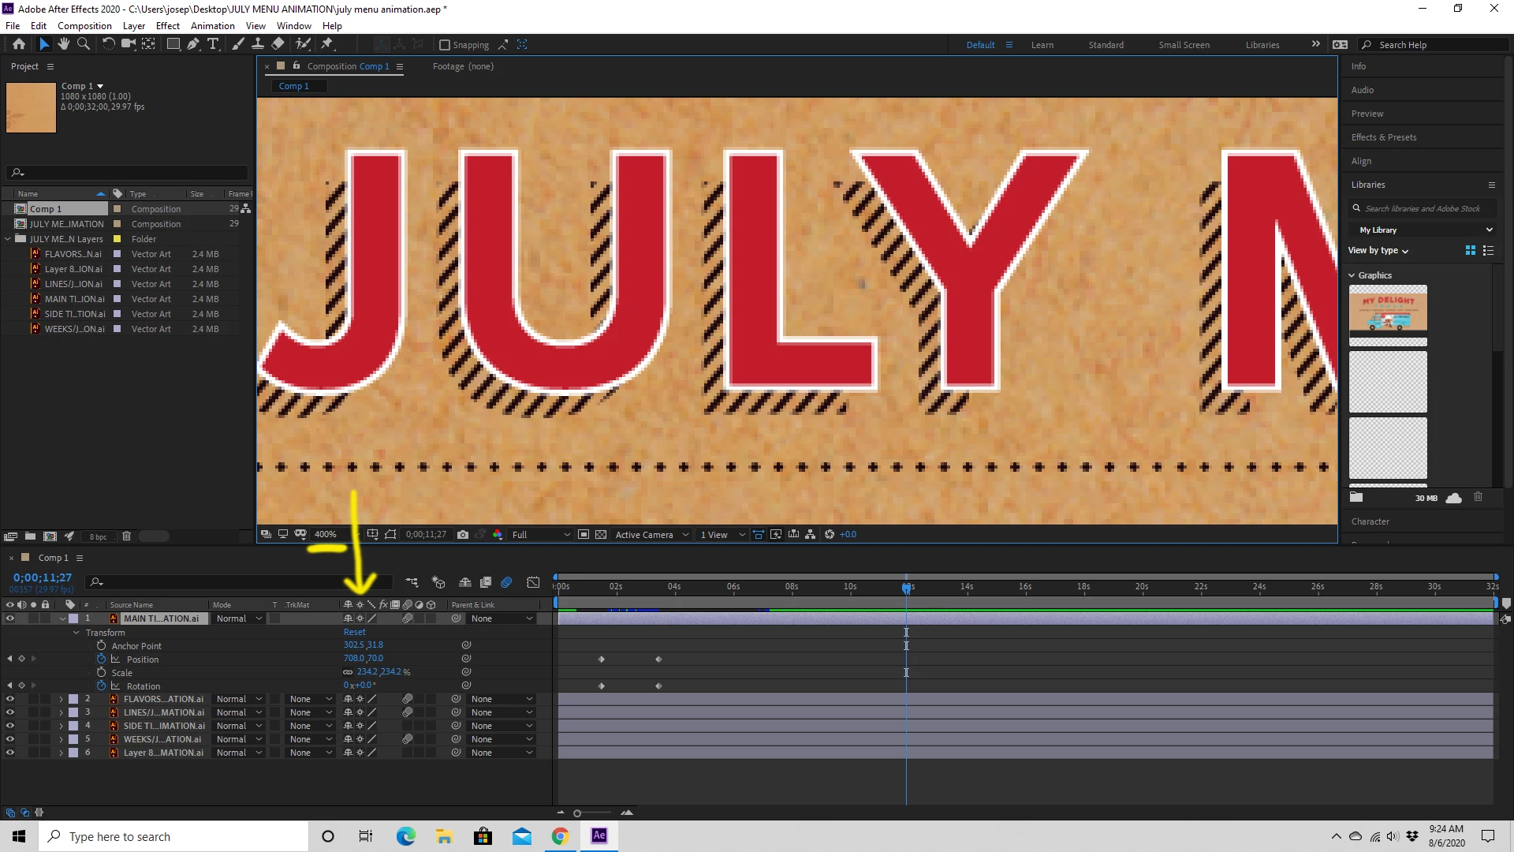This screenshot has width=1514, height=852.
Task: Select the Clone Stamp tool
Action: click(258, 44)
